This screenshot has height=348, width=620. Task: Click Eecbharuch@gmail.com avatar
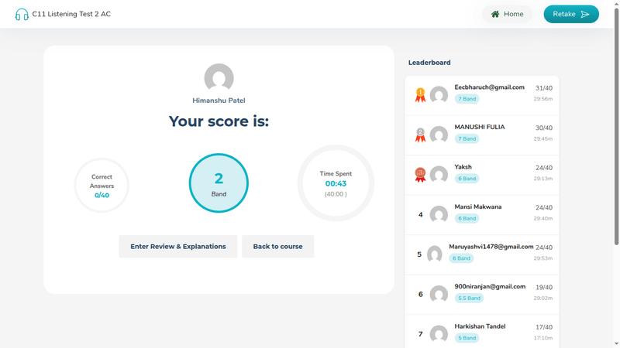pos(439,95)
